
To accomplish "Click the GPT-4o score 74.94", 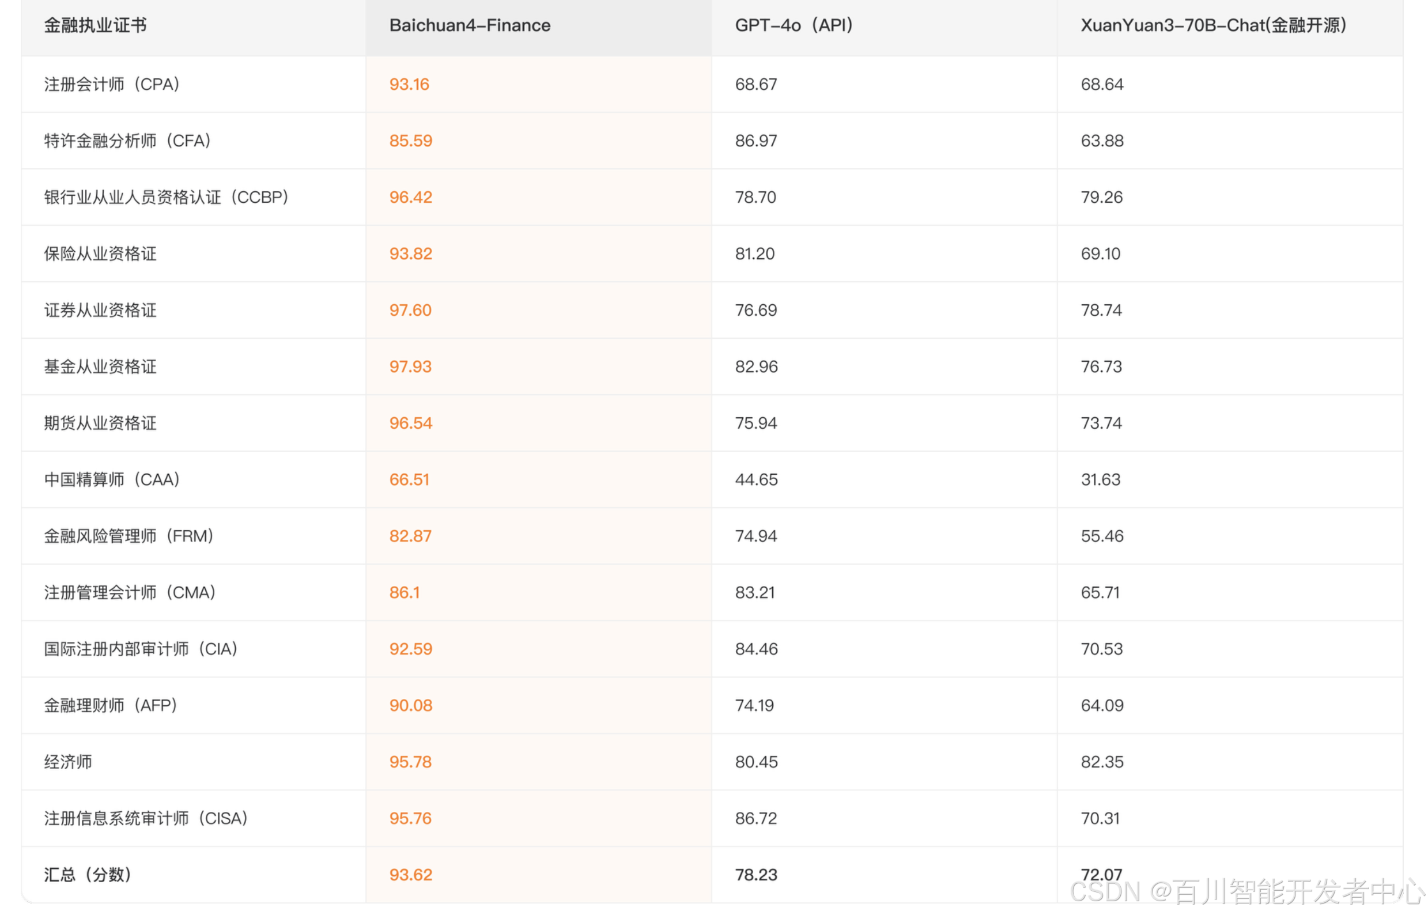I will tap(756, 536).
